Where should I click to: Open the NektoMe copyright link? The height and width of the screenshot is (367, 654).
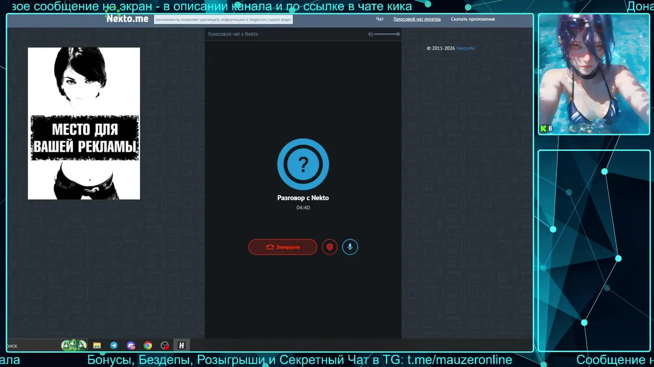[465, 48]
